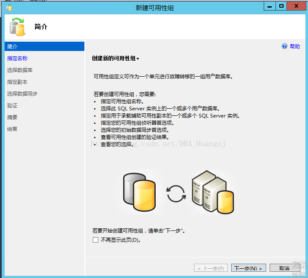Click the title bar application icon

click(9, 8)
